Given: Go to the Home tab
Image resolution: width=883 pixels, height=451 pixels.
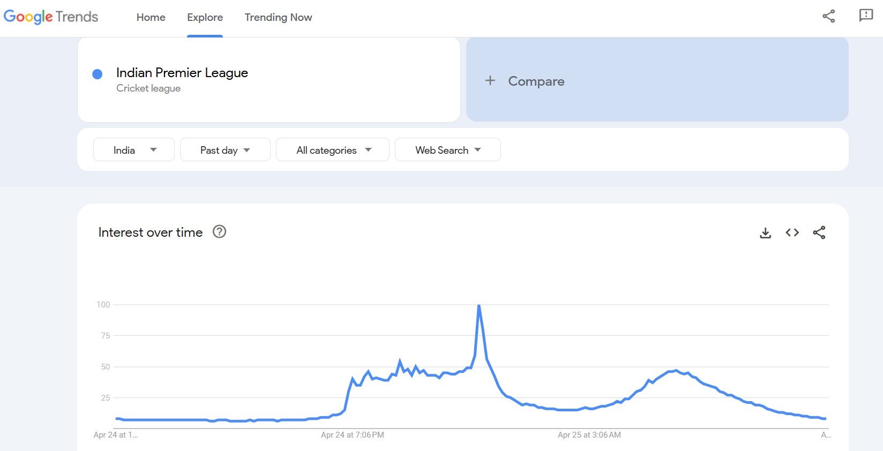Looking at the screenshot, I should (x=151, y=17).
